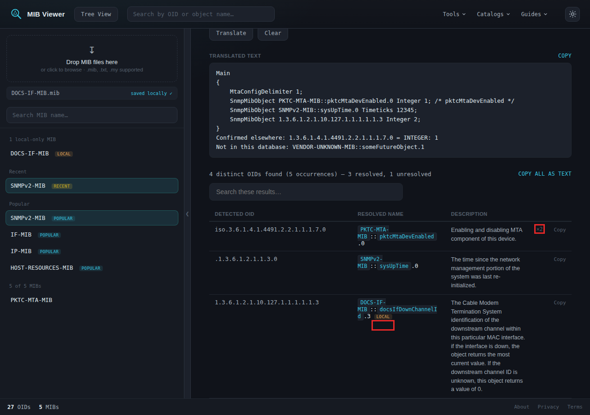Copy the pktcMtaDevEnabled result row
The width and height of the screenshot is (590, 415).
tap(560, 230)
